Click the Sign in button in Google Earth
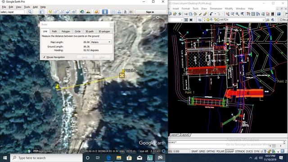The width and height of the screenshot is (288, 162). pyautogui.click(x=150, y=12)
